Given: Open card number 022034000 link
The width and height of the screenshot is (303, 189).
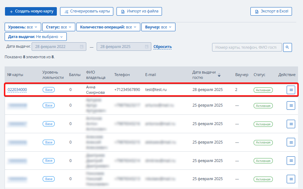Looking at the screenshot, I should tap(17, 90).
